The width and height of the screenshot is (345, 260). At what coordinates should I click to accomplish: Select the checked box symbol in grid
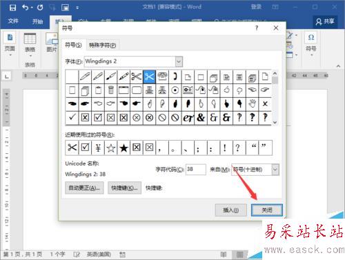pos(98,117)
